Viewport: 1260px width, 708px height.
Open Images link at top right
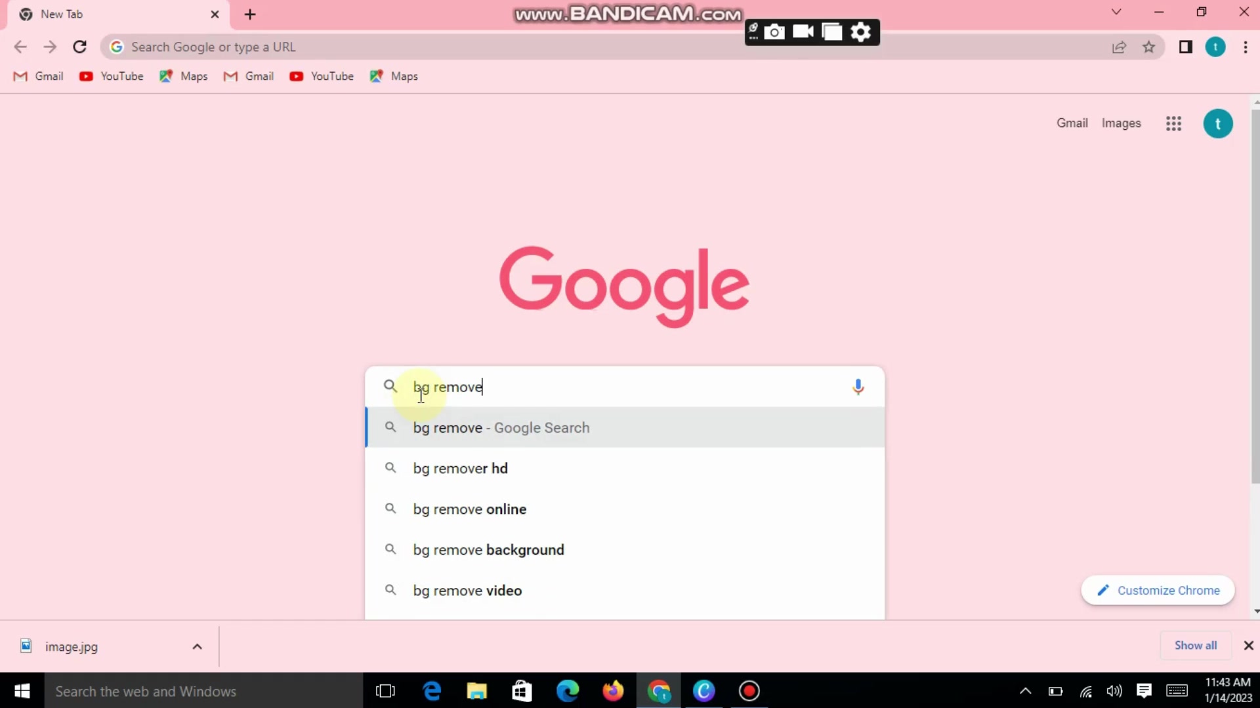pos(1121,123)
